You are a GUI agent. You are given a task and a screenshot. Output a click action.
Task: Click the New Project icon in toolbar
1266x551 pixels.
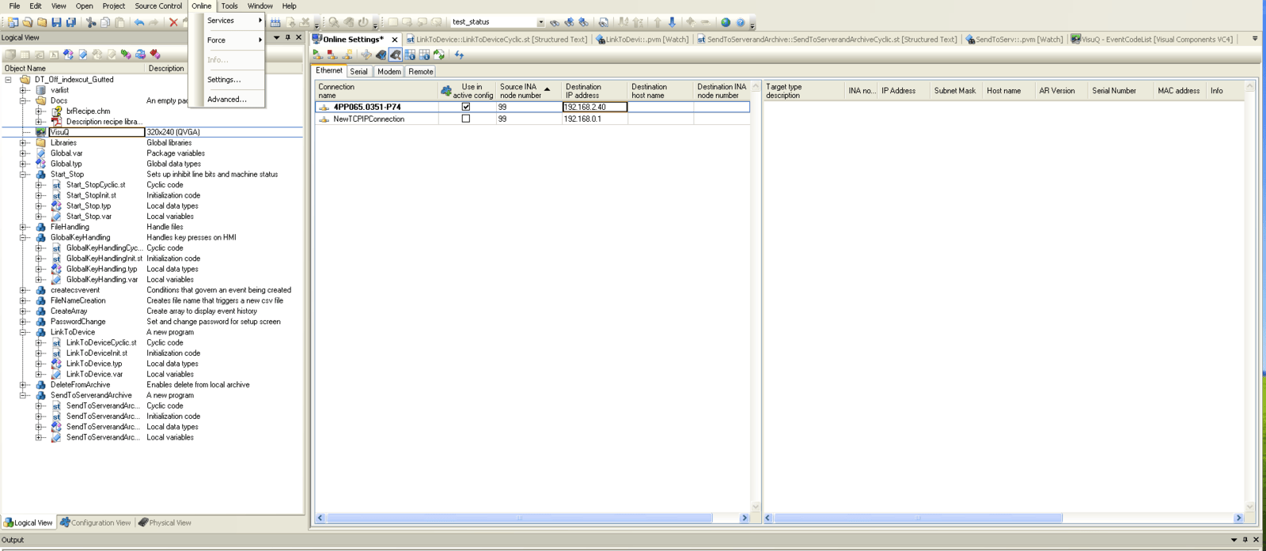pos(13,22)
